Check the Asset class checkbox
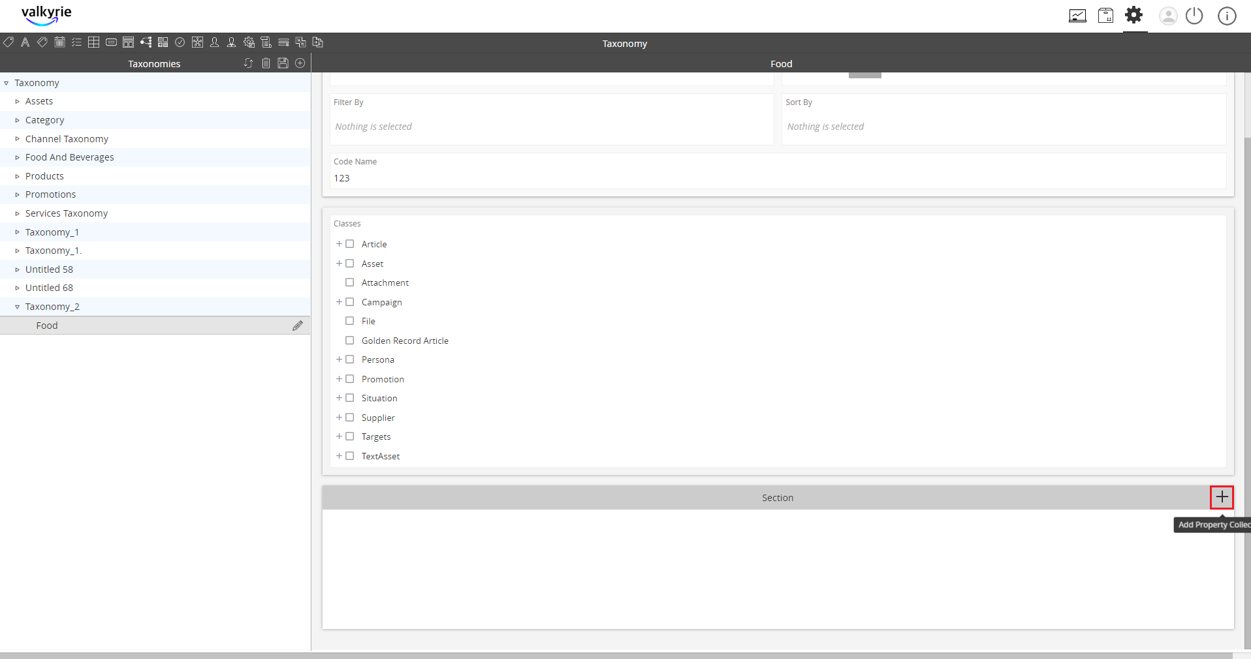1251x659 pixels. (x=350, y=264)
